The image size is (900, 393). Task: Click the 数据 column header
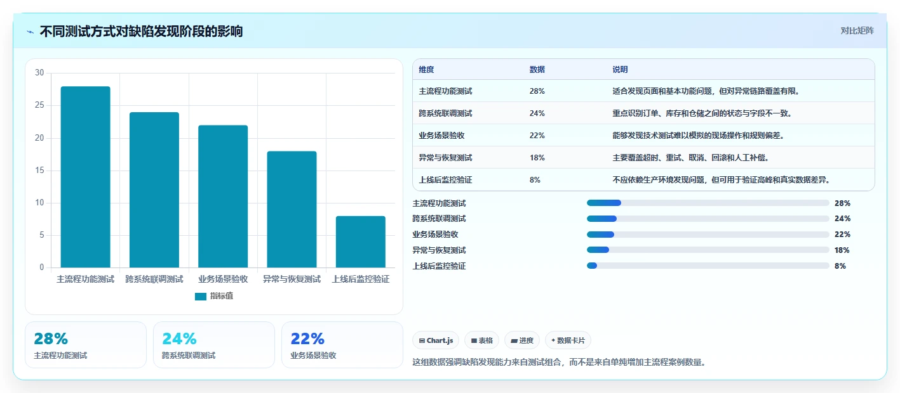537,70
